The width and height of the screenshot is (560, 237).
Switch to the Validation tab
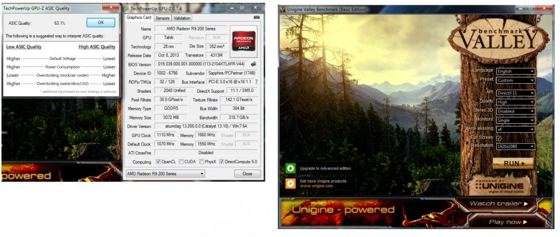[182, 18]
